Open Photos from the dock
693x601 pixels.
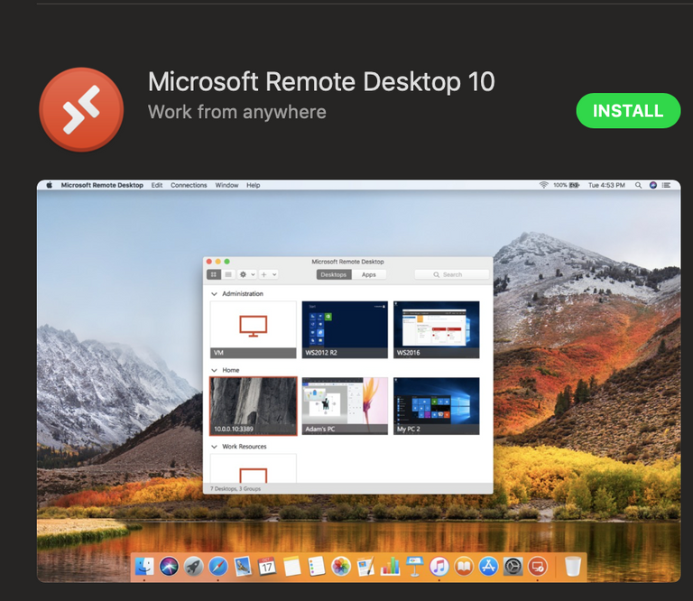(341, 566)
